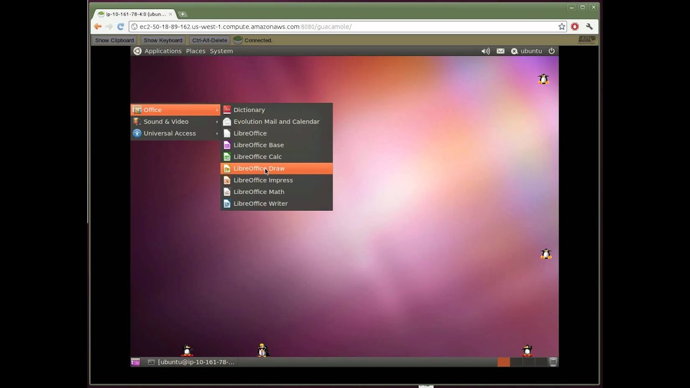The width and height of the screenshot is (690, 388).
Task: Open LibreOffice Base
Action: [277, 145]
